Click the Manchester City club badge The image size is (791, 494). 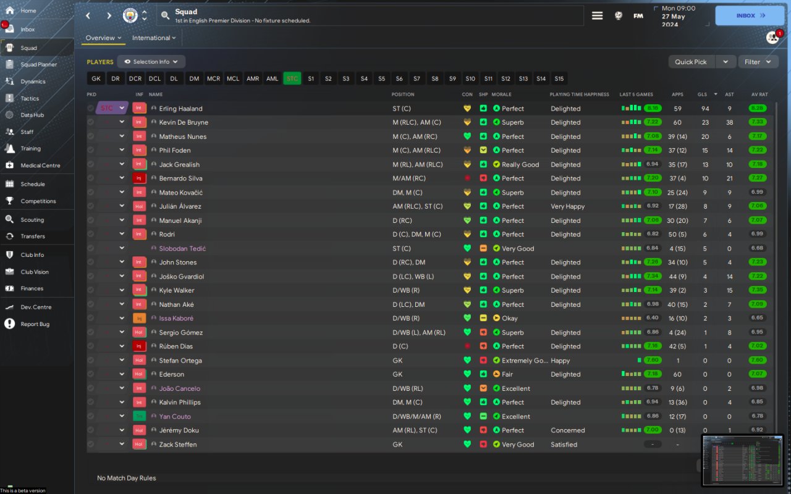pos(130,15)
